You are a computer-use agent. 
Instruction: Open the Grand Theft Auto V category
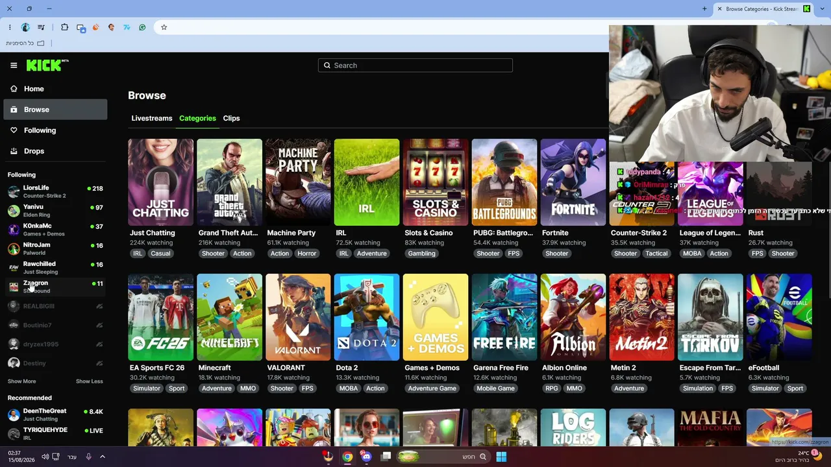229,182
